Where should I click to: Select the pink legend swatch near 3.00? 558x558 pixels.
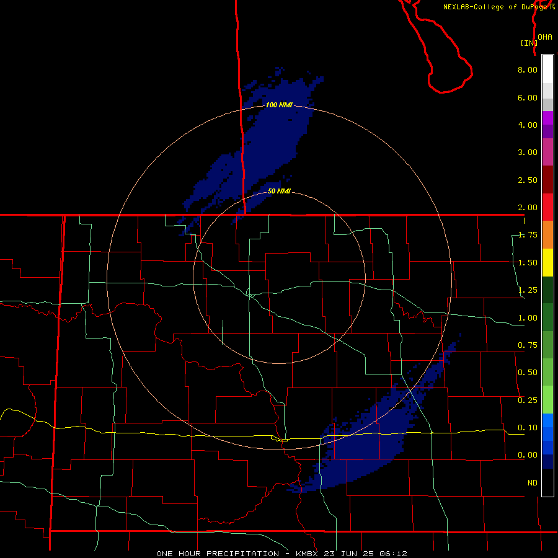pos(547,152)
